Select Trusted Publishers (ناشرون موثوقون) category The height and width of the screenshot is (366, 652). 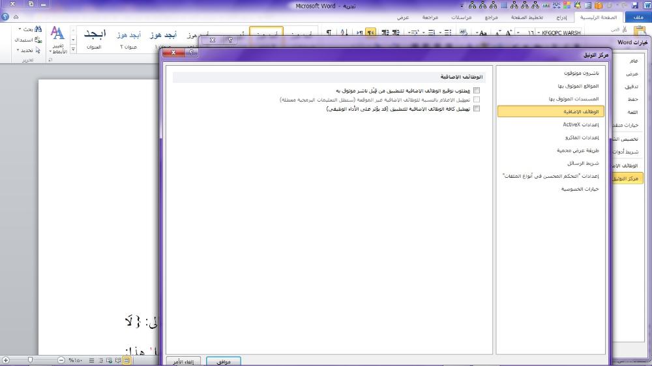click(x=582, y=73)
